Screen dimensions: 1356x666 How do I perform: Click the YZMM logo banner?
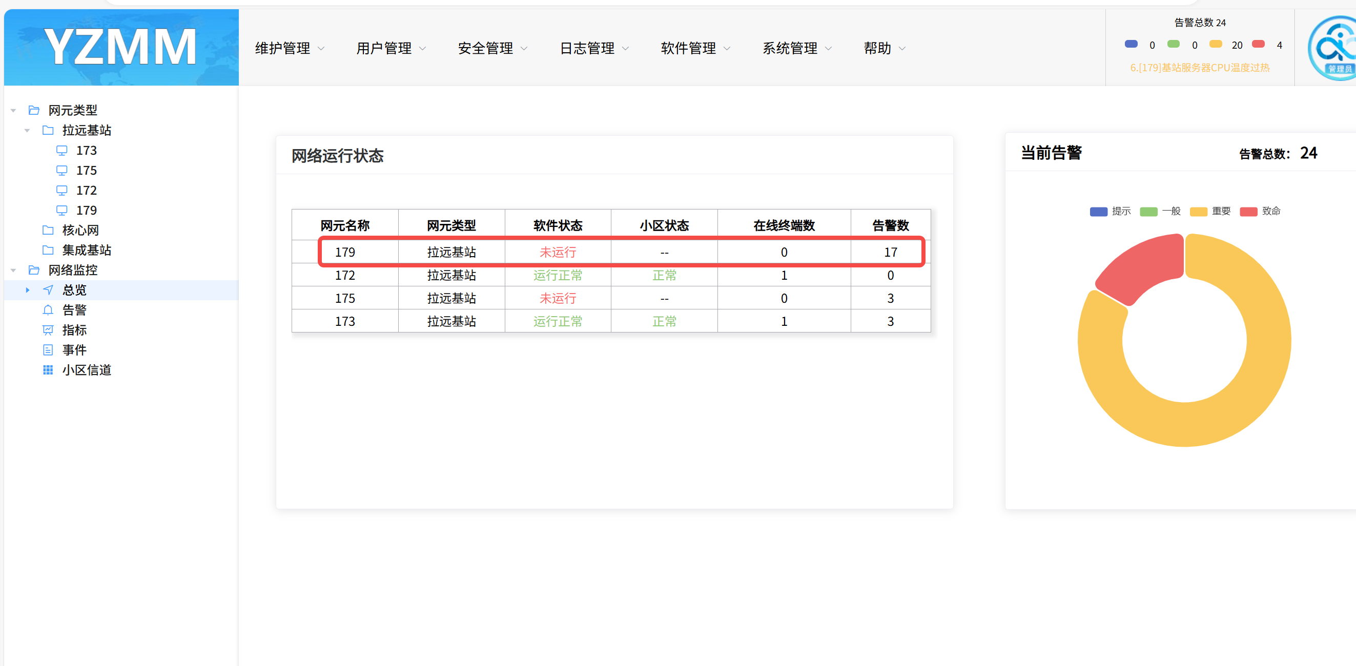coord(121,47)
